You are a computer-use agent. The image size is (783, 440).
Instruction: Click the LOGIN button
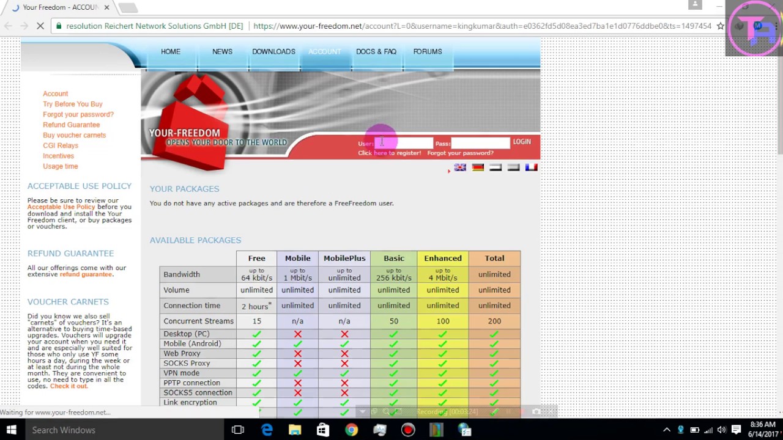522,142
